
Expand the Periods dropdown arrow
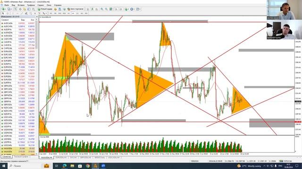(x=134, y=9)
